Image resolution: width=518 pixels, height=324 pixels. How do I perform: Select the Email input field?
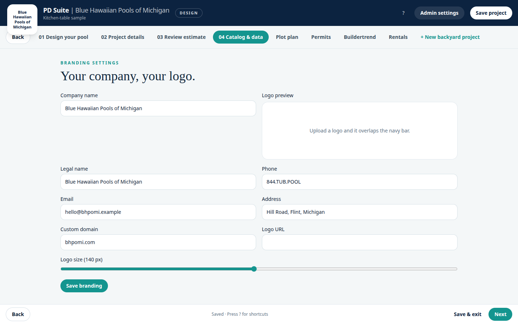click(158, 212)
